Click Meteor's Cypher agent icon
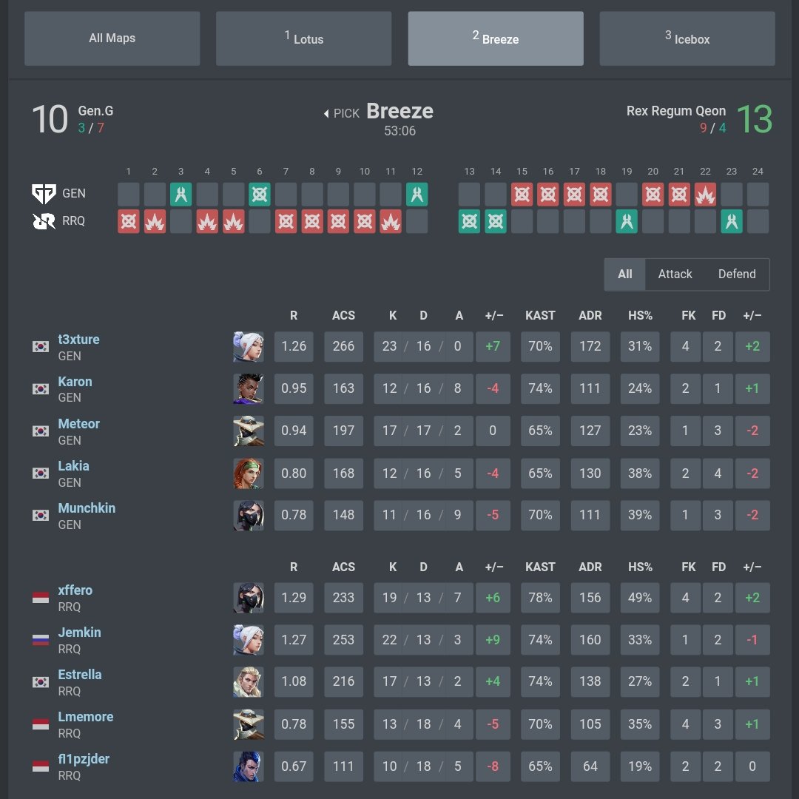The image size is (799, 799). (249, 431)
